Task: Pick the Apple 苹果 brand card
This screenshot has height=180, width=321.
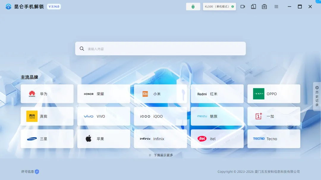Action: point(104,139)
